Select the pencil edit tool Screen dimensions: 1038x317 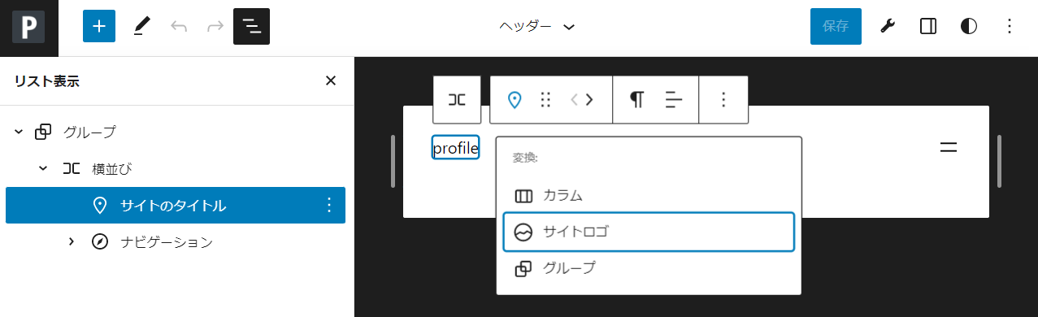pyautogui.click(x=141, y=26)
